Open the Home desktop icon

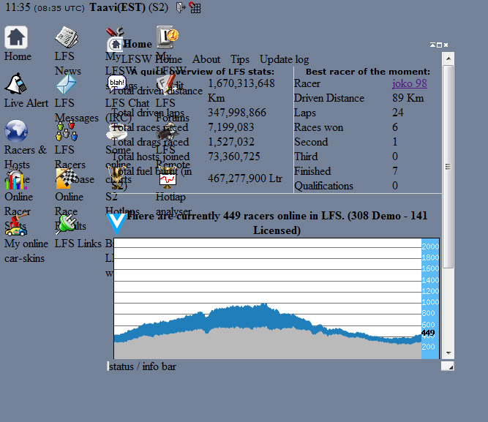point(16,37)
